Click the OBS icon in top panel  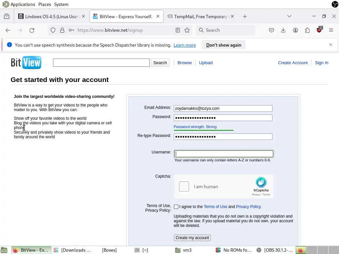[335, 4]
